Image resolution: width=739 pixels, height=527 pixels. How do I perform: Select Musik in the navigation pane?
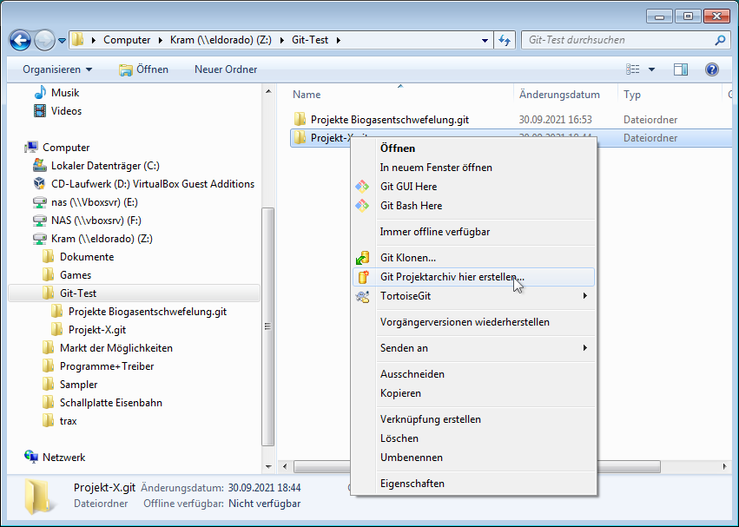tap(65, 93)
